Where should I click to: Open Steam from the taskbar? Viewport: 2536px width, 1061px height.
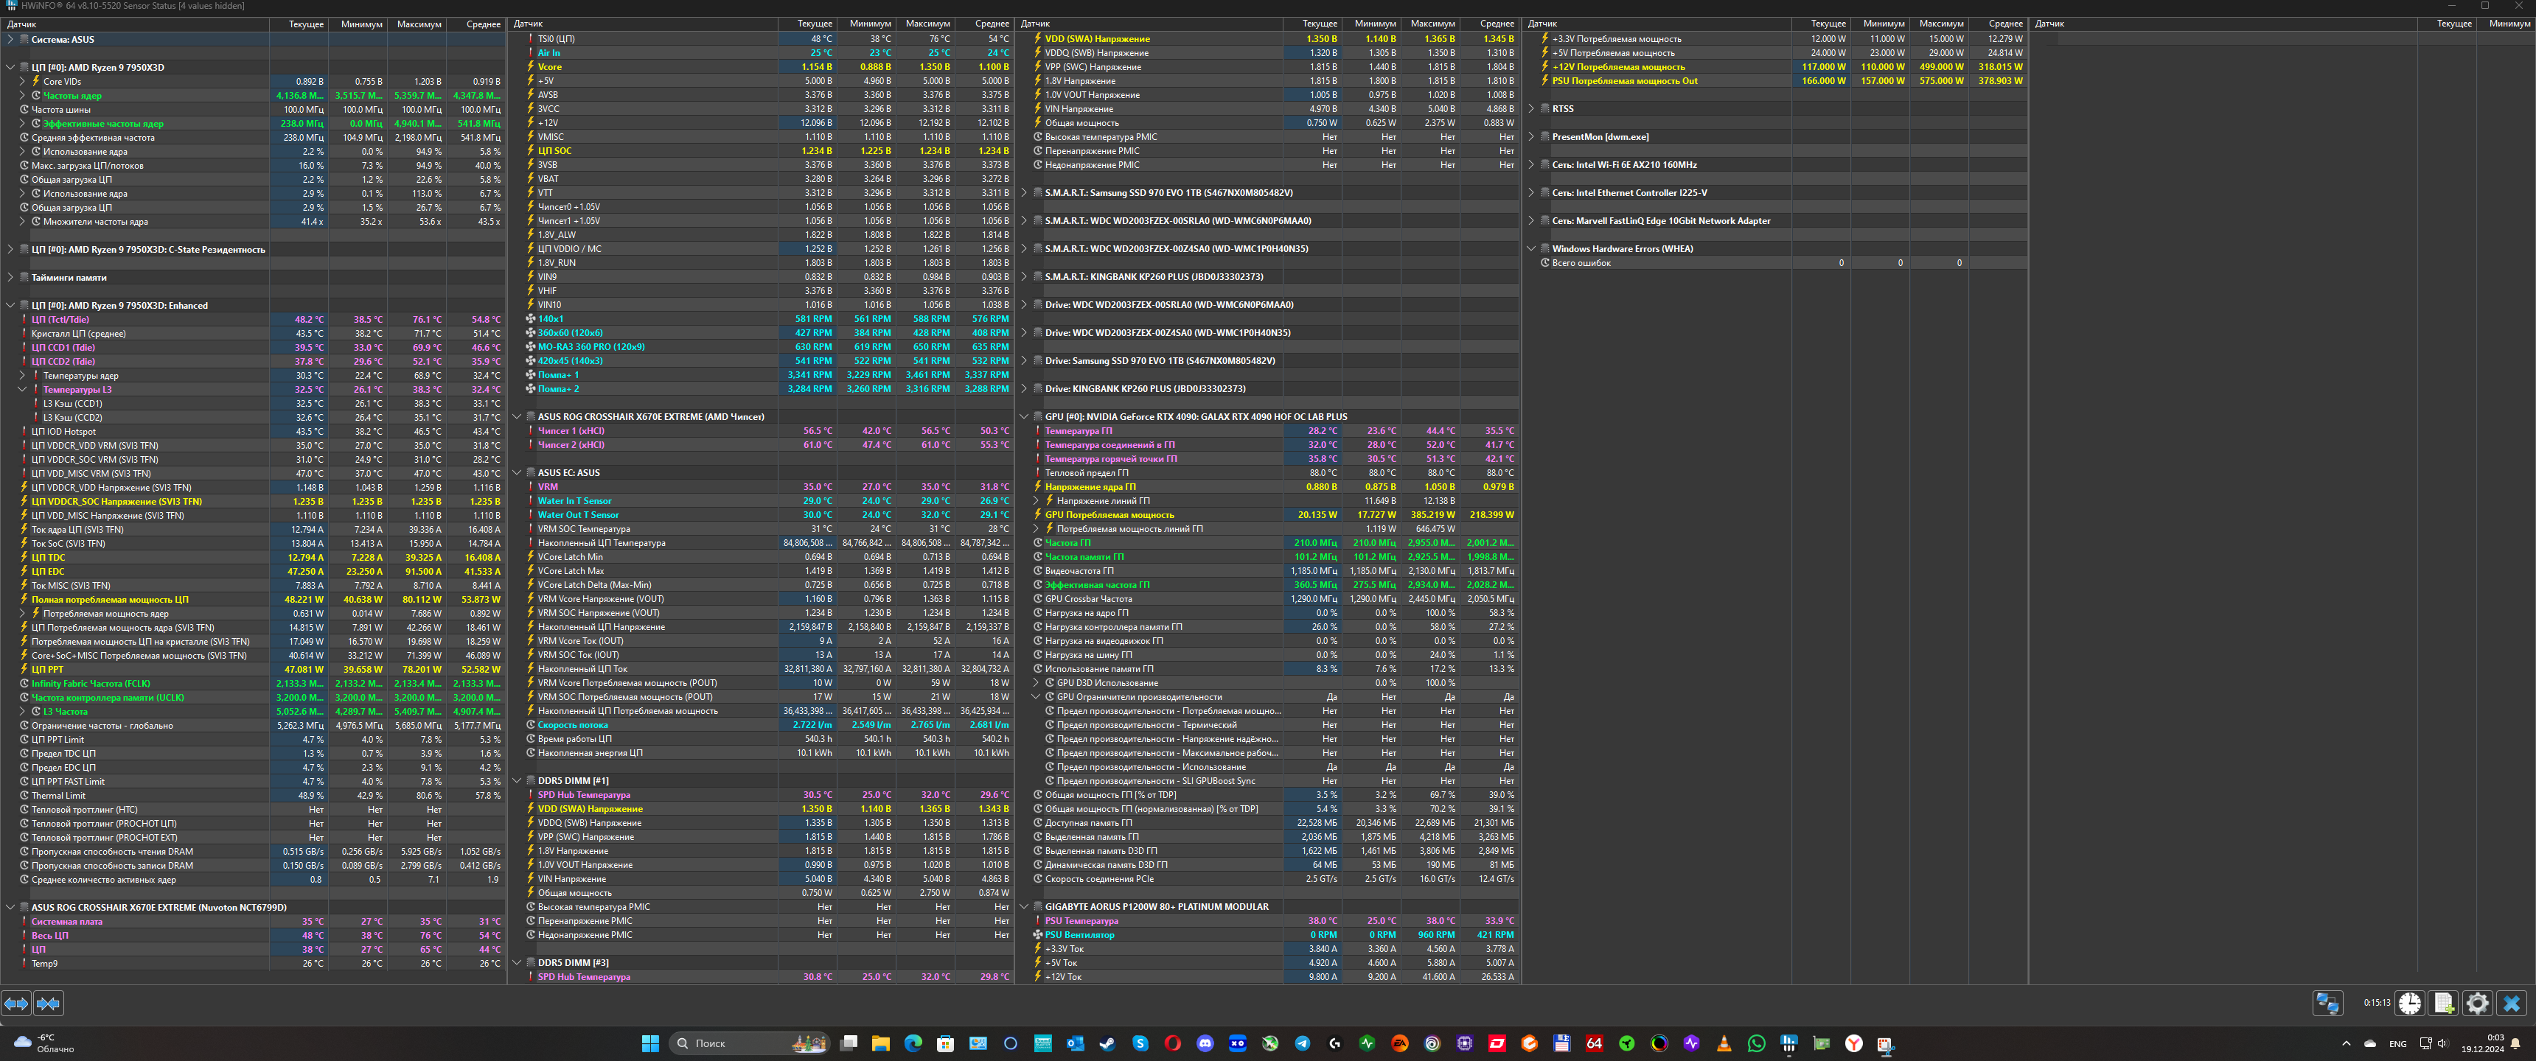[1107, 1043]
